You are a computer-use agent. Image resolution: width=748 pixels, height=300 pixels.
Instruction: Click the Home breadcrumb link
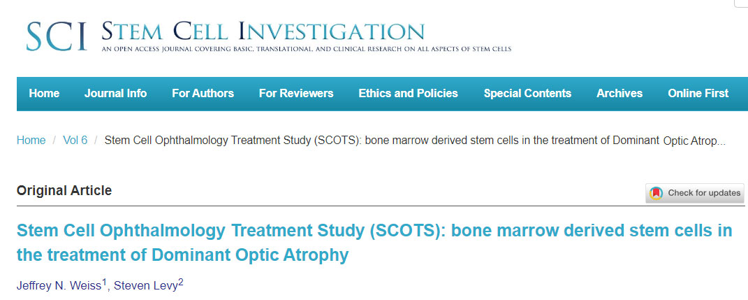(31, 141)
